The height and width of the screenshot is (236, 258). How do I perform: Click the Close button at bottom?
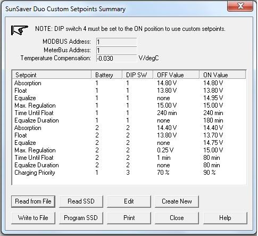click(x=177, y=218)
